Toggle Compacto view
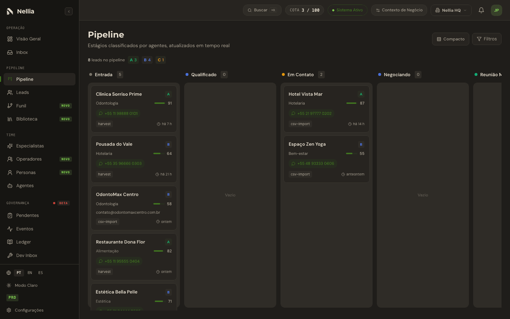This screenshot has width=510, height=319. pos(450,39)
